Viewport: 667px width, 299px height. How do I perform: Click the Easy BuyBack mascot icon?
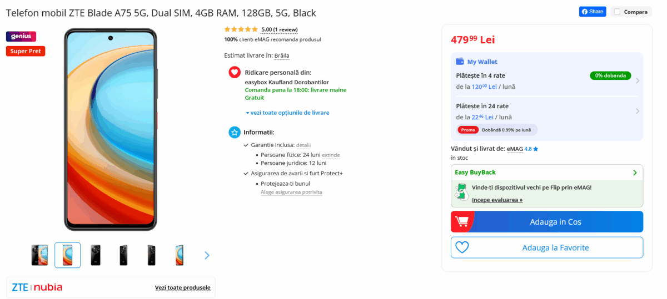(x=461, y=192)
